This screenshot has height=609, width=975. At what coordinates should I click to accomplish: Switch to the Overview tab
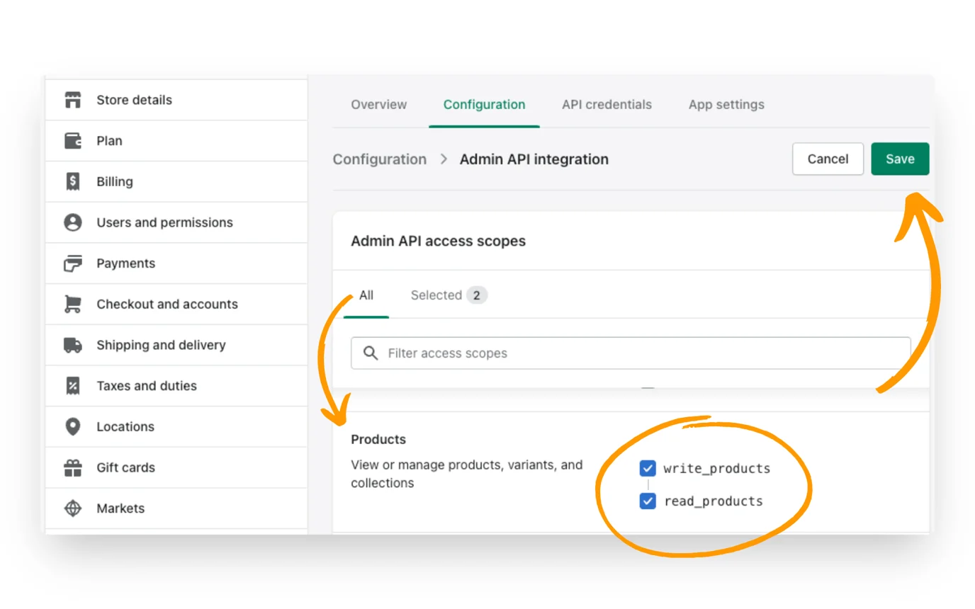click(x=378, y=104)
